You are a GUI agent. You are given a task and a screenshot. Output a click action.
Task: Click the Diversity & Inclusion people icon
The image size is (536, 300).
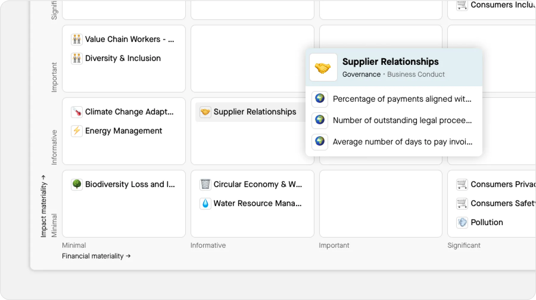(x=77, y=58)
